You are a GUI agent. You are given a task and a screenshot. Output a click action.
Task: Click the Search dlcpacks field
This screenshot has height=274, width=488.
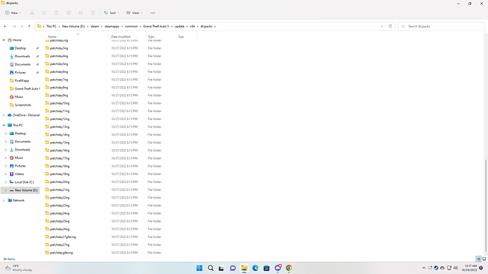point(441,26)
